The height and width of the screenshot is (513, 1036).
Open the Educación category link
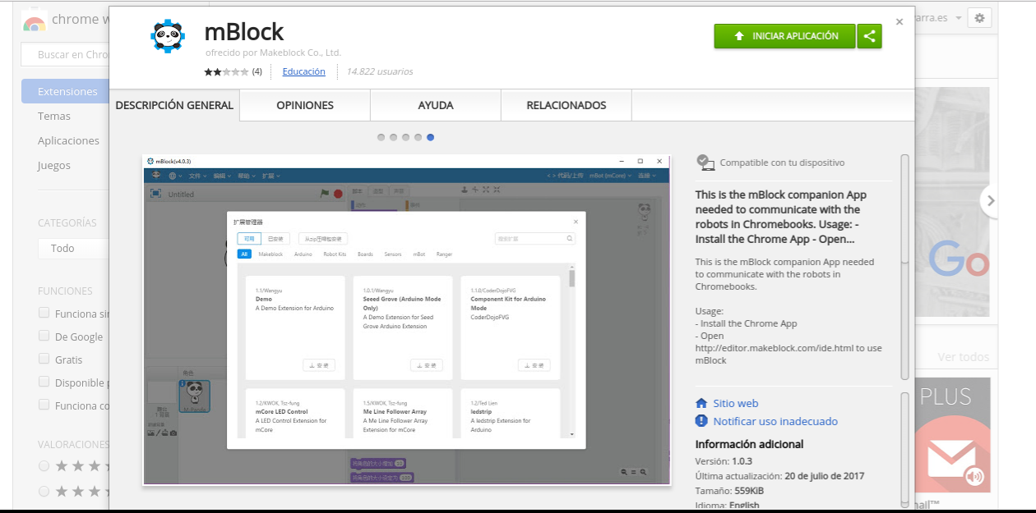(x=303, y=71)
